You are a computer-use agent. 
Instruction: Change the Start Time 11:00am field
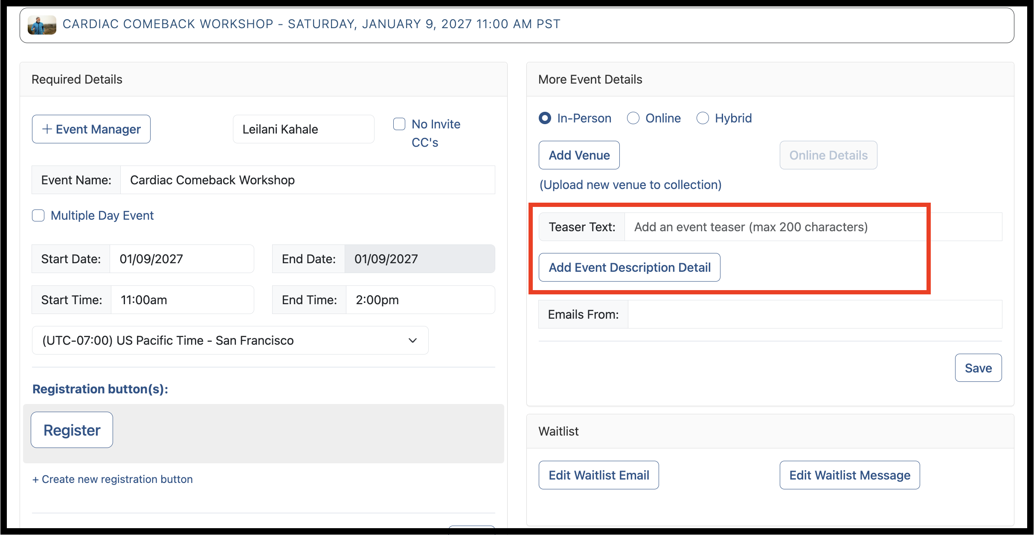point(183,300)
